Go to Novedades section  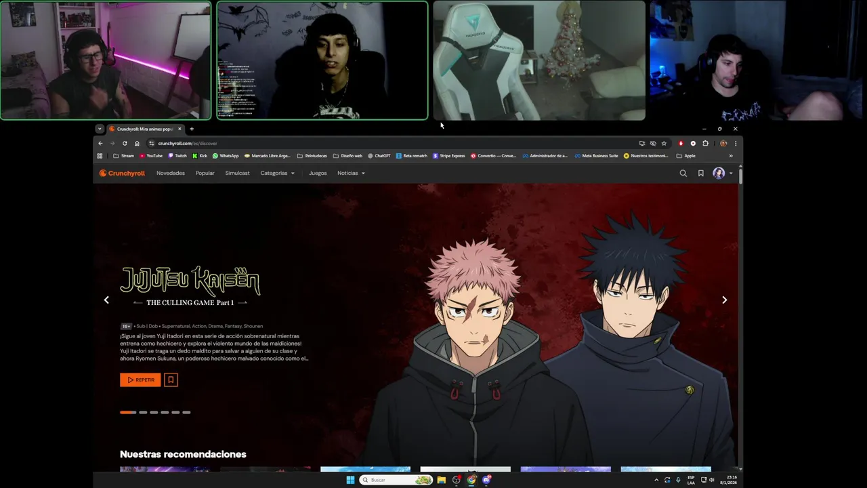[171, 174]
